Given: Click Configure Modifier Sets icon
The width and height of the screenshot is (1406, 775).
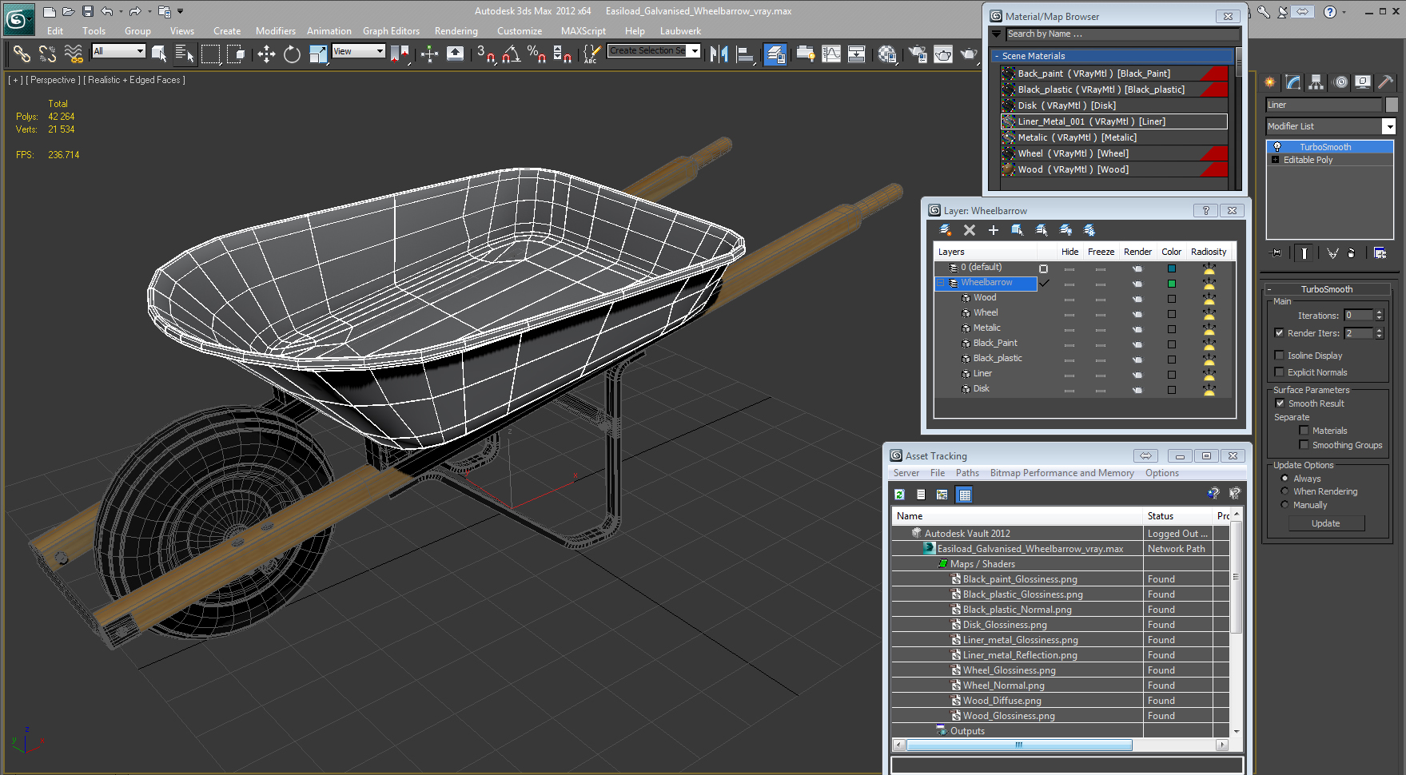Looking at the screenshot, I should (x=1380, y=252).
